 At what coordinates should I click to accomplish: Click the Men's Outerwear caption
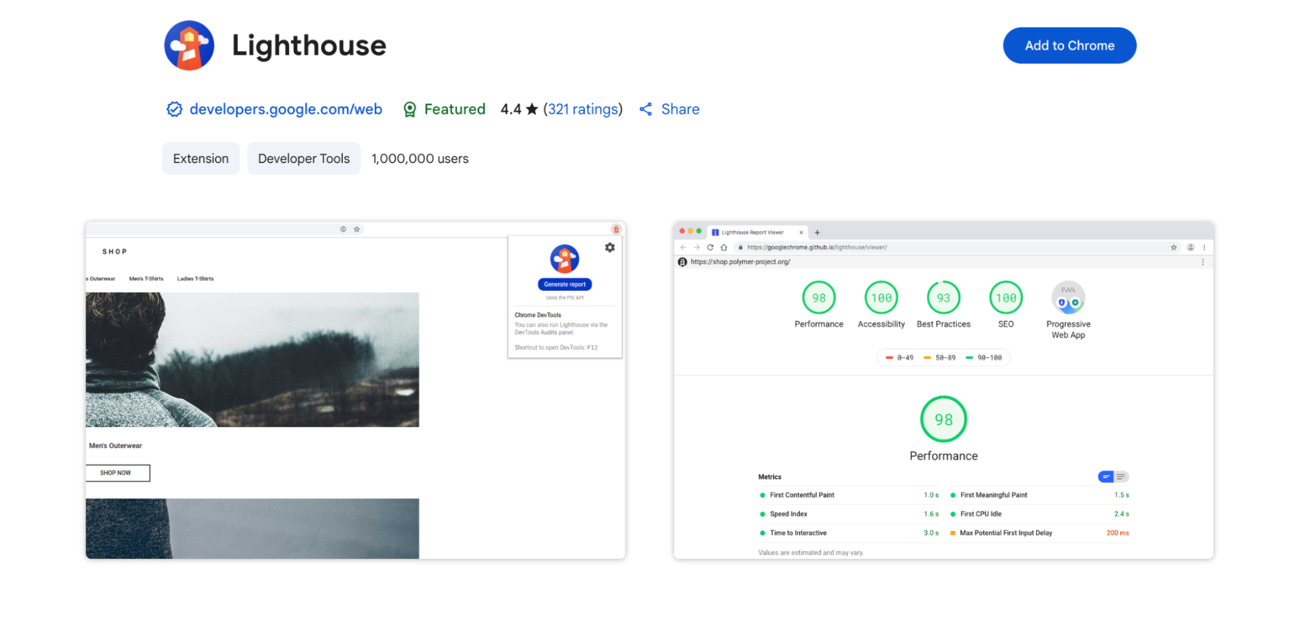pos(116,445)
